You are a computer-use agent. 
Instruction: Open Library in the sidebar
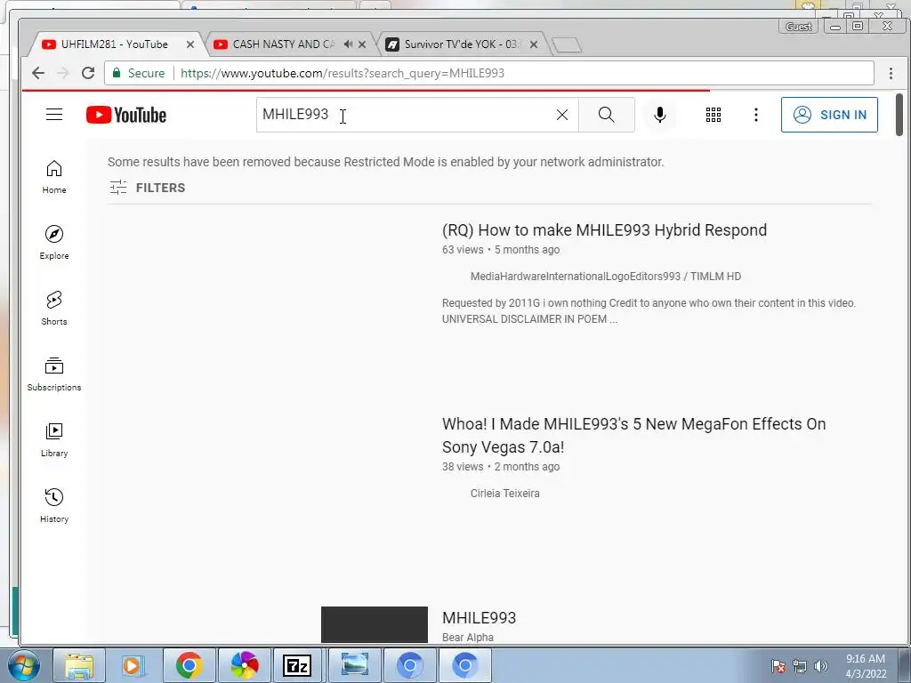(x=54, y=439)
